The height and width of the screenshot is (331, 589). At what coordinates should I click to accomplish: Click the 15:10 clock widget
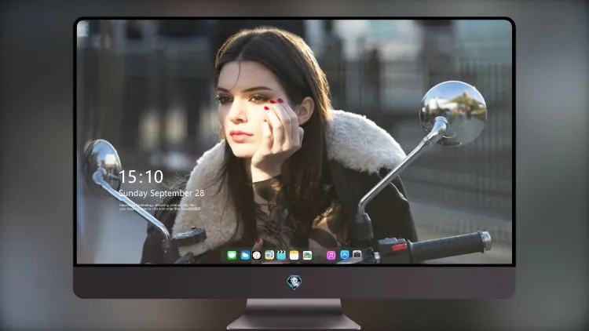pos(141,176)
